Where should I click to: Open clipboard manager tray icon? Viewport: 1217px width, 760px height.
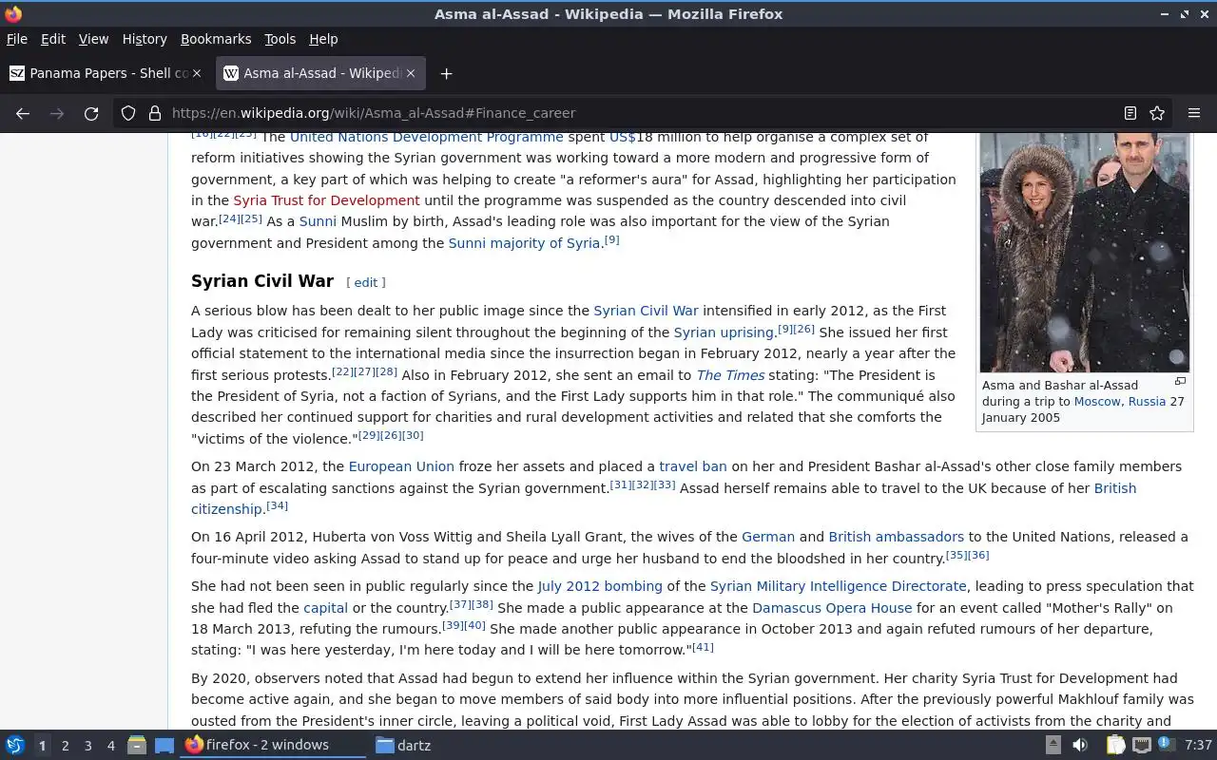(x=1115, y=745)
